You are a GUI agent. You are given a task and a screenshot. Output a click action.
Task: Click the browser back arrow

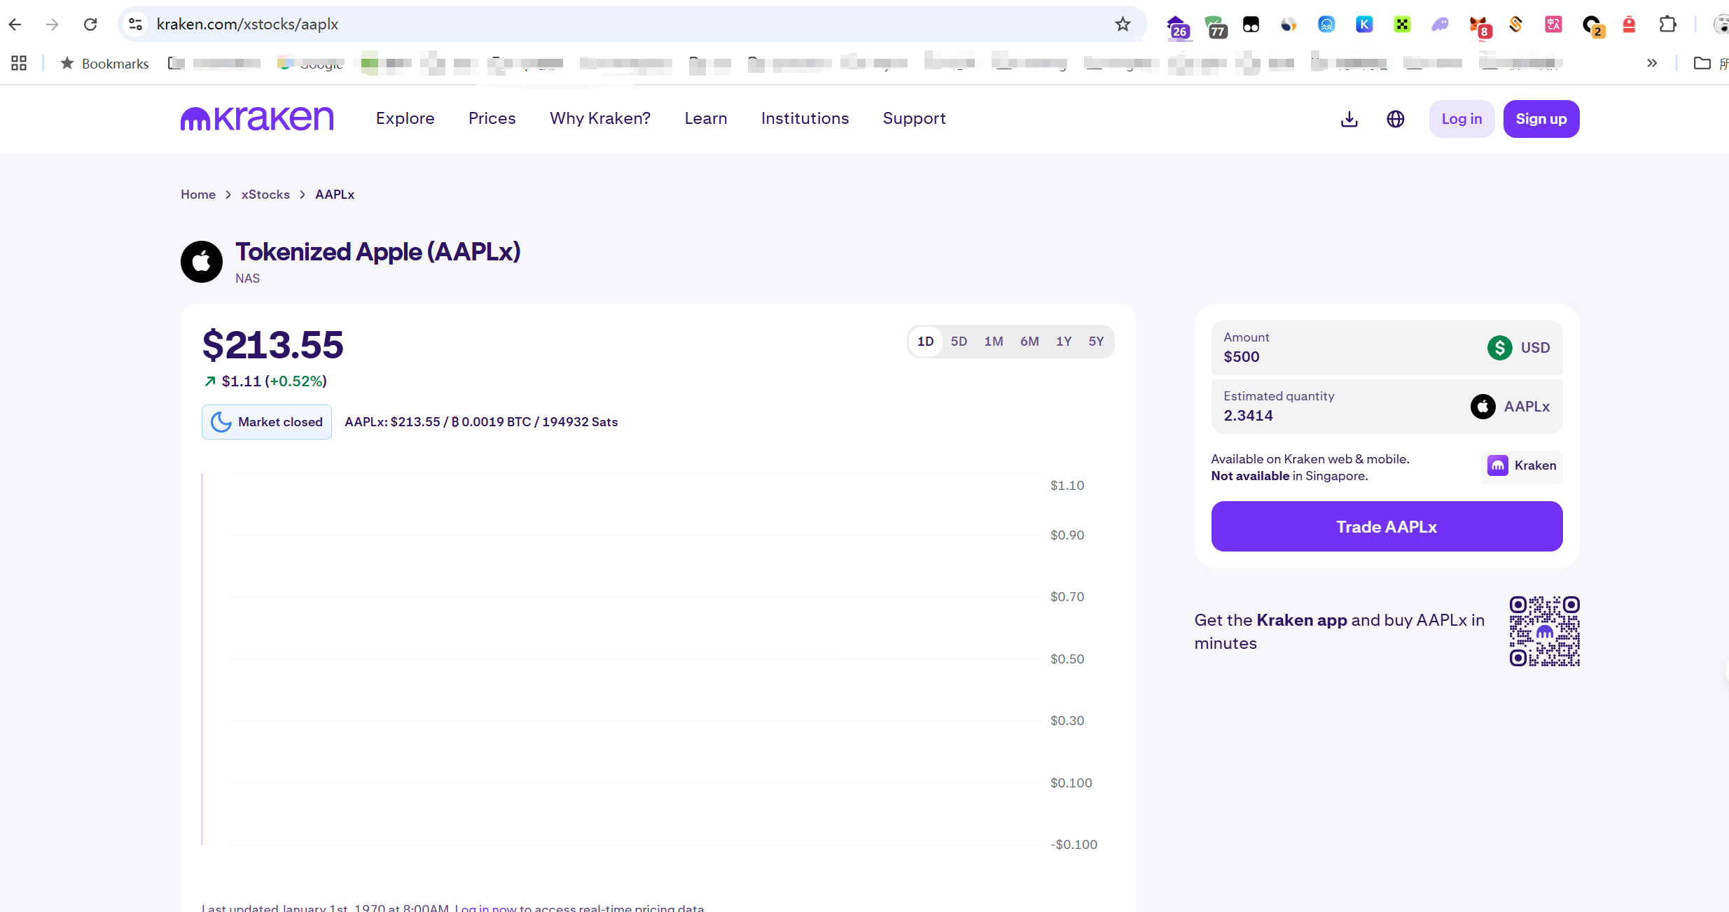point(15,24)
